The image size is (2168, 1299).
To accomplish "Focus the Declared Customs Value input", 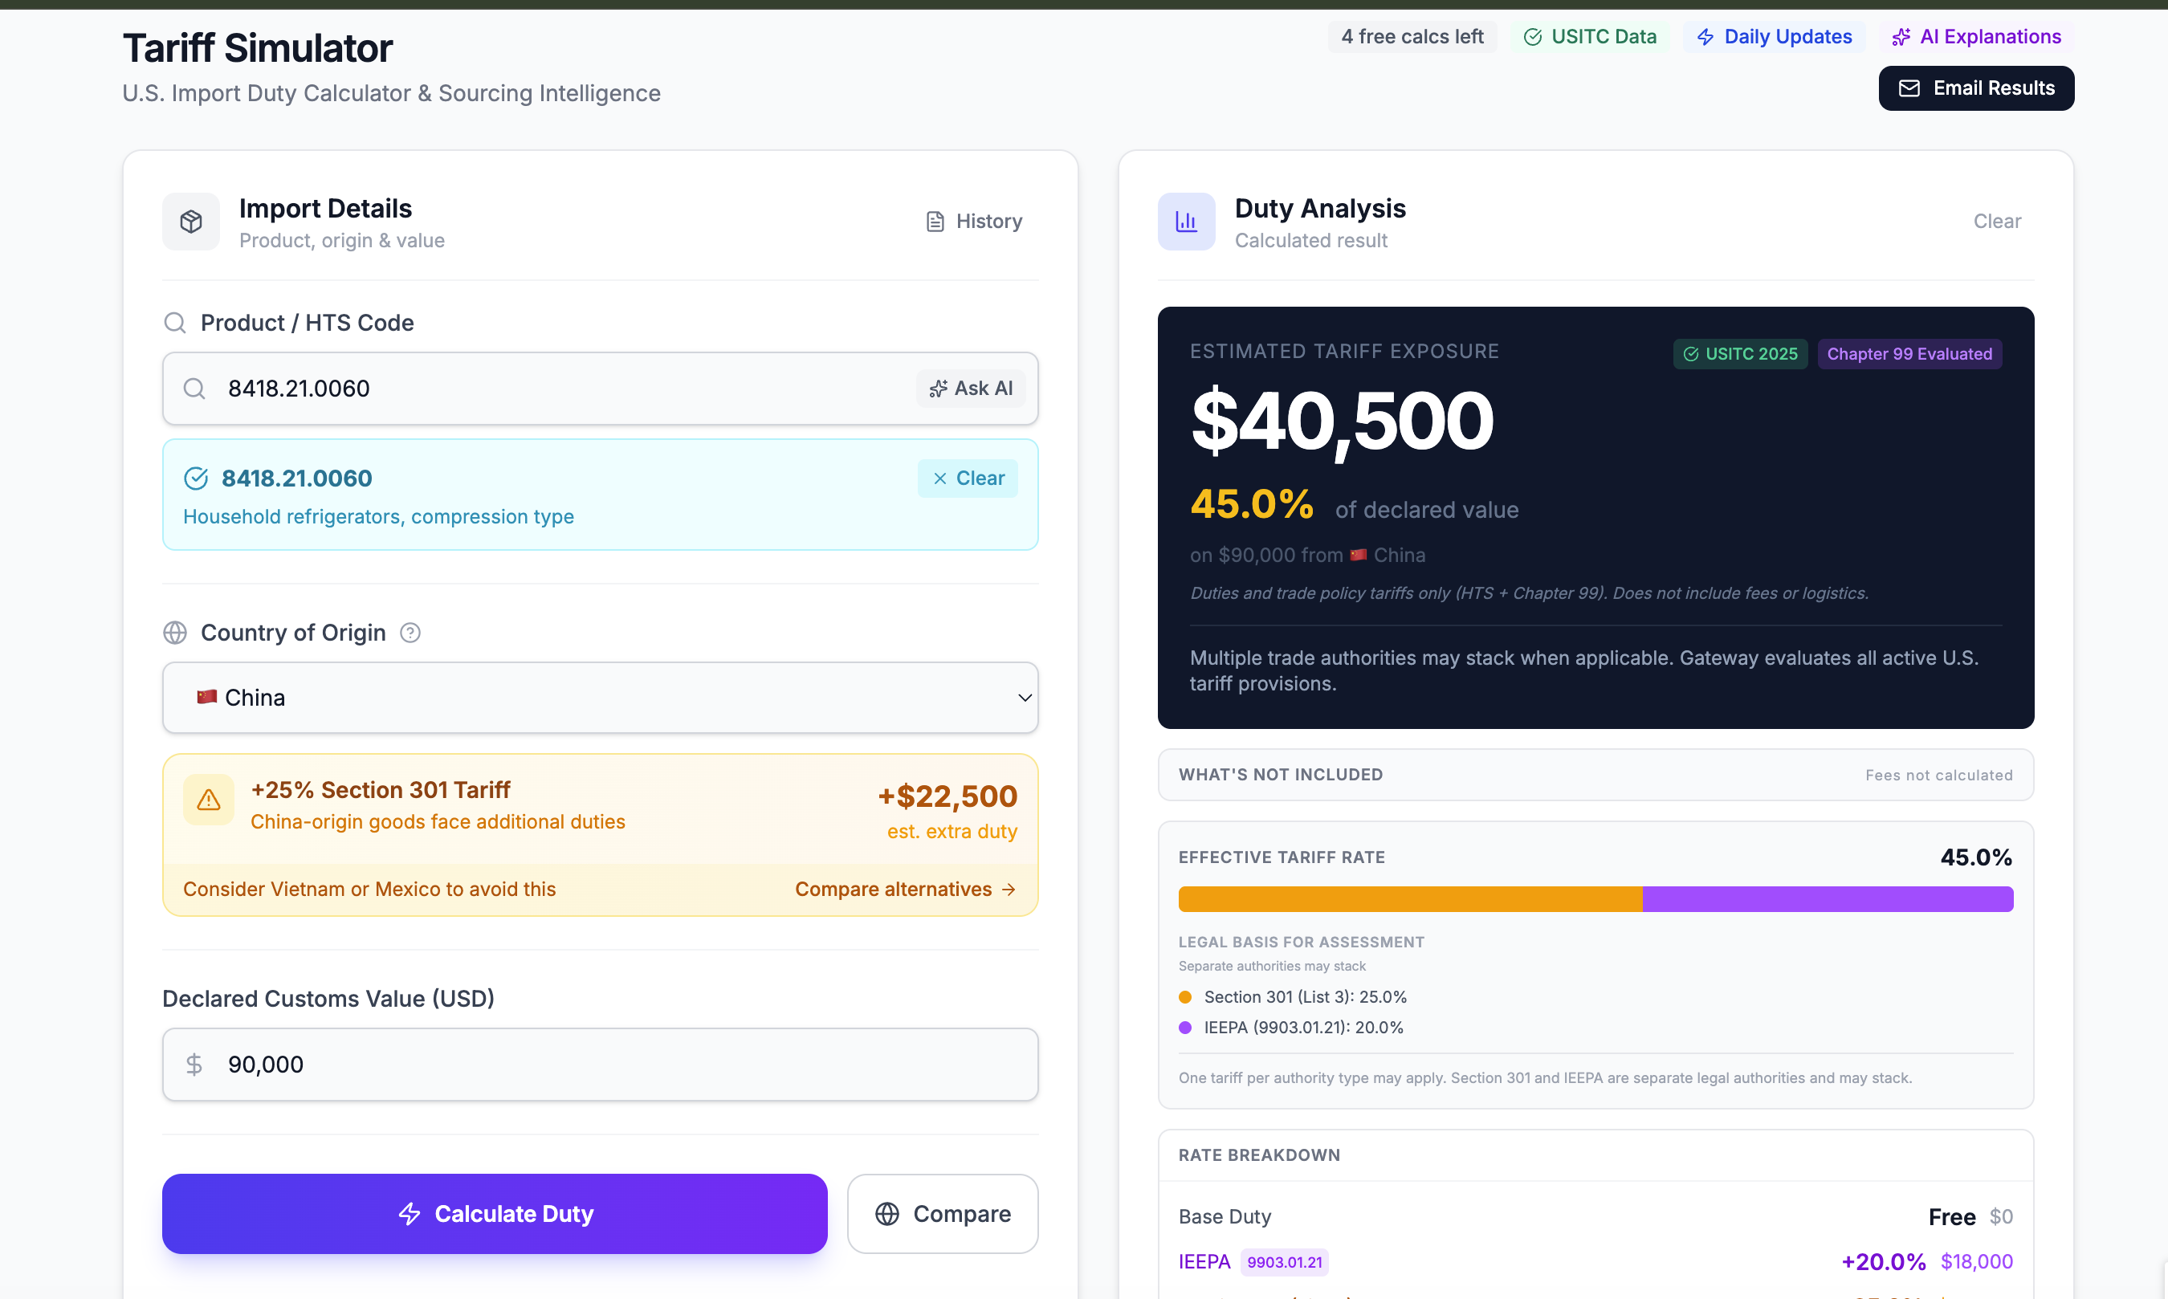I will pos(601,1065).
